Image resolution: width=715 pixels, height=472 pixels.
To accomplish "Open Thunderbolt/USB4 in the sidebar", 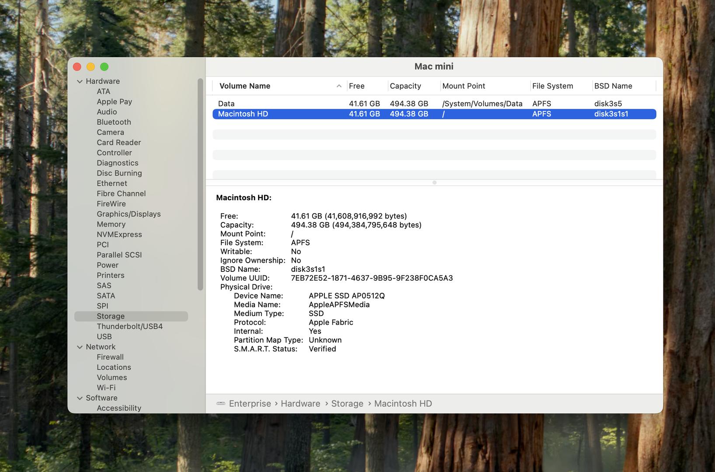I will click(130, 326).
